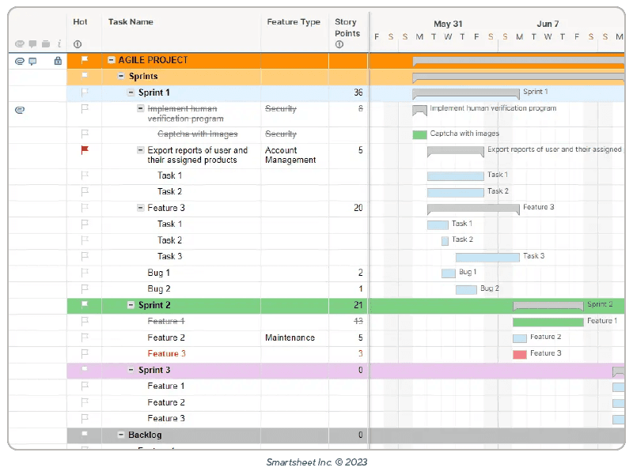
Task: Open attachment on Implement human verification row
Action: click(x=19, y=110)
